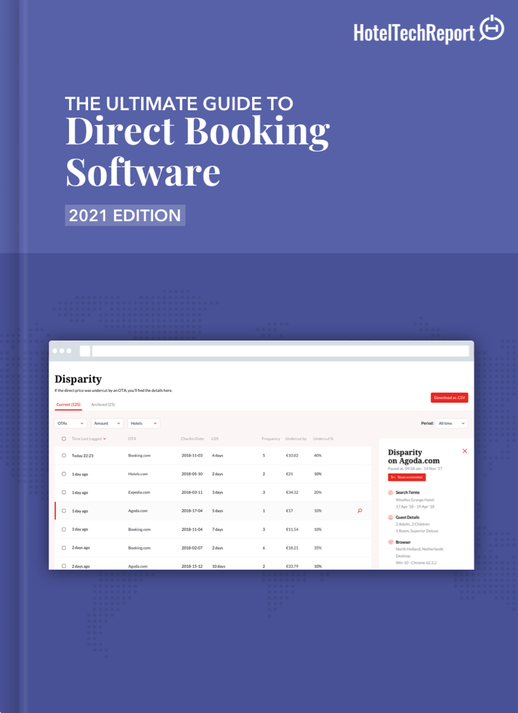Check the Agoda.com 2018-17-04 row checkbox
The image size is (518, 713).
point(64,510)
